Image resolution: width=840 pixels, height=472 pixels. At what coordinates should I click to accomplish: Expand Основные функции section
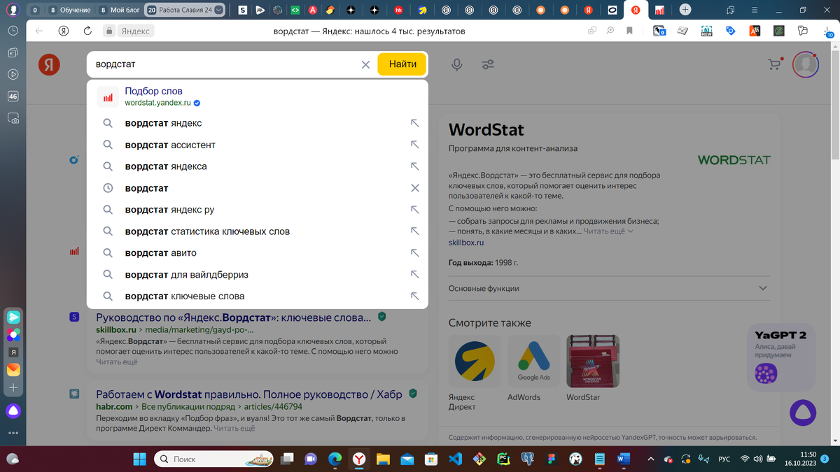608,288
